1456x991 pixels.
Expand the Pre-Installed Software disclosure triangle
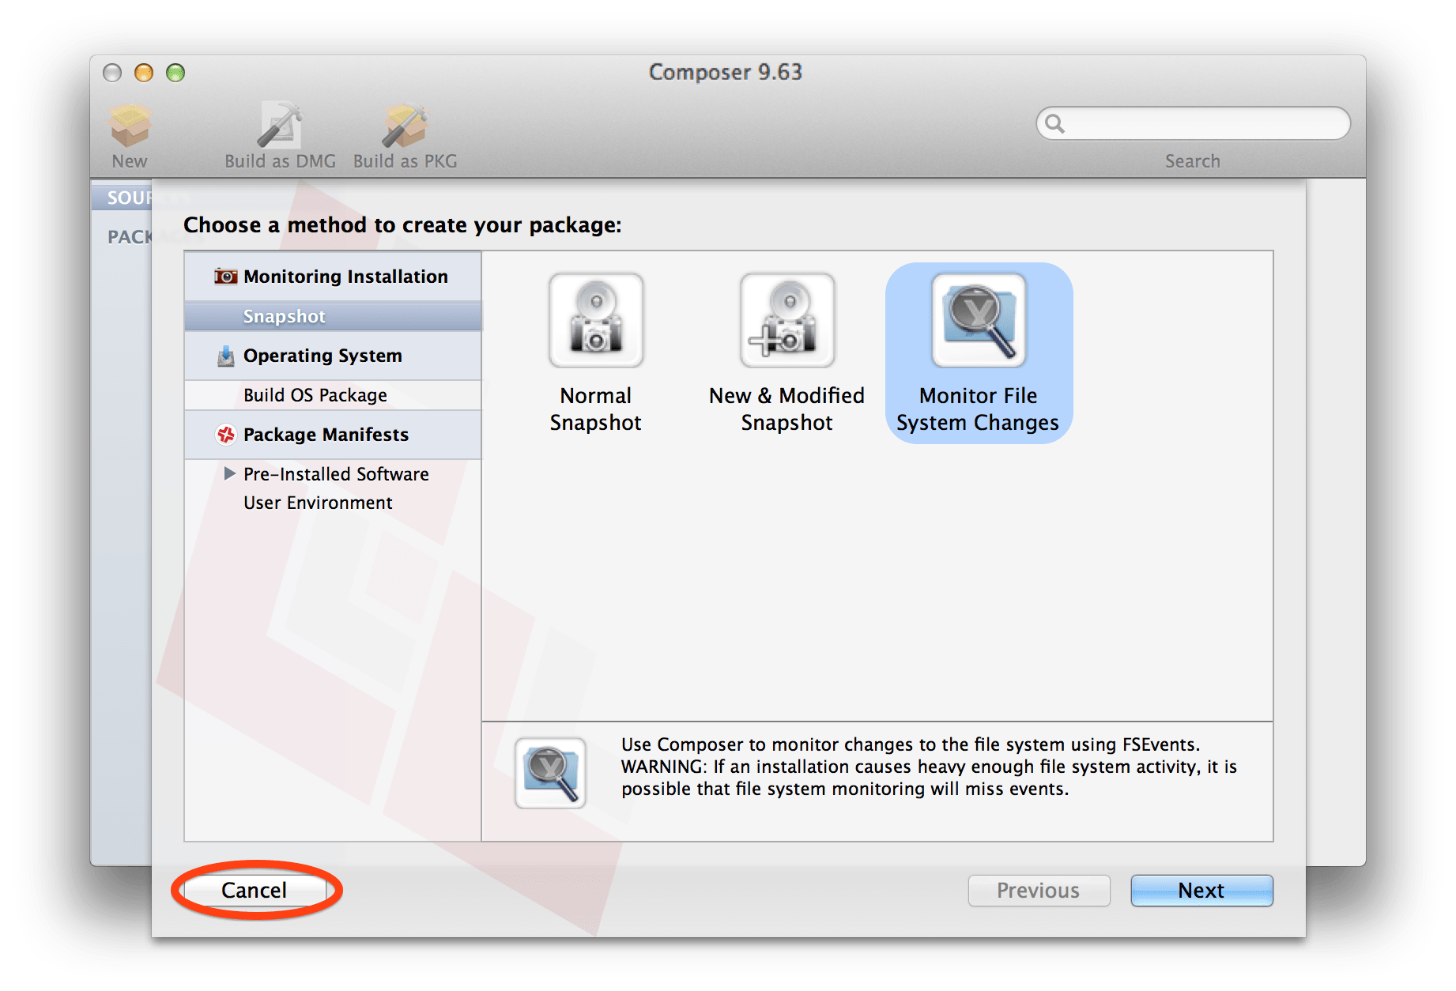[230, 473]
